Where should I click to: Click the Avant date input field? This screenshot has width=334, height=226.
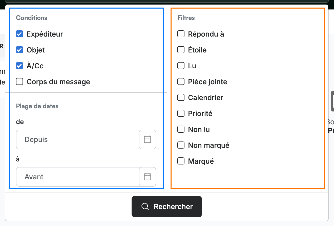pyautogui.click(x=78, y=177)
